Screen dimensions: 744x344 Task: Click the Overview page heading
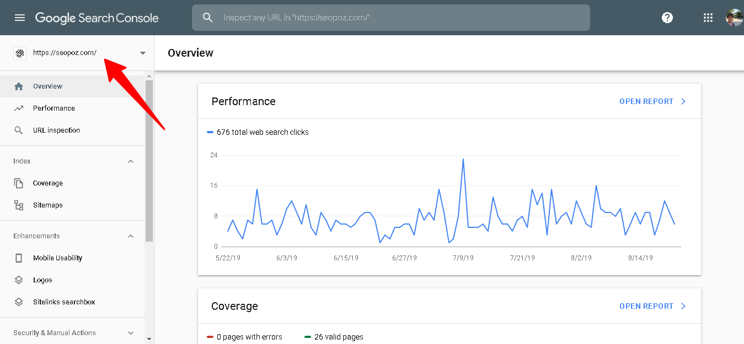pos(190,53)
